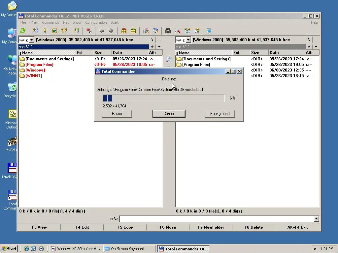Cancel the deleting operation

[169, 114]
